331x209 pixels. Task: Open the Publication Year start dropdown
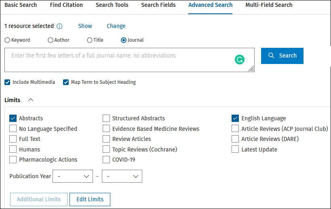coord(73,176)
